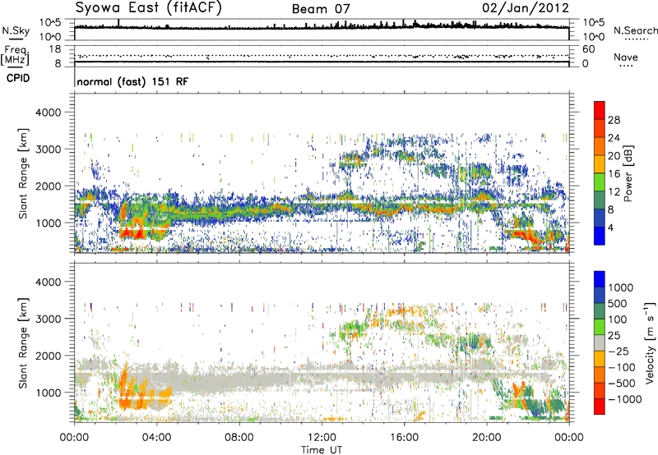The width and height of the screenshot is (658, 455).
Task: Click the 'Freq. [MHz]' label
Action: click(x=15, y=56)
